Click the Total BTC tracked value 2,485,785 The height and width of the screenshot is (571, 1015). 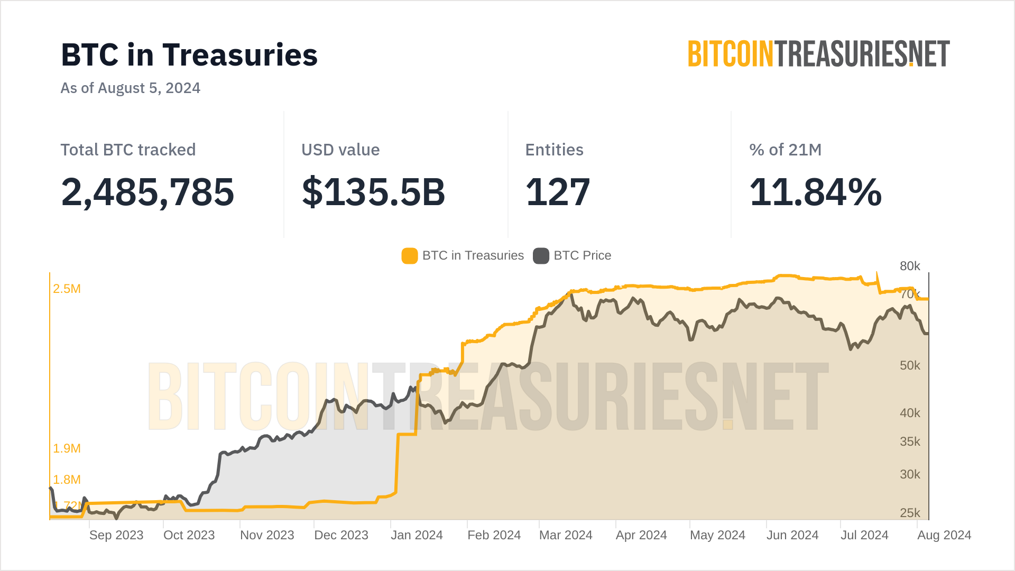coord(147,192)
